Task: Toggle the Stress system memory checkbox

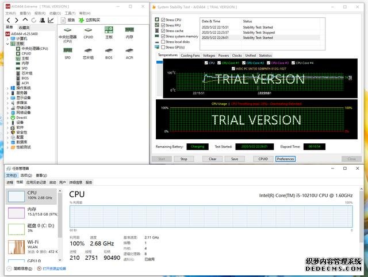Action: [163, 36]
